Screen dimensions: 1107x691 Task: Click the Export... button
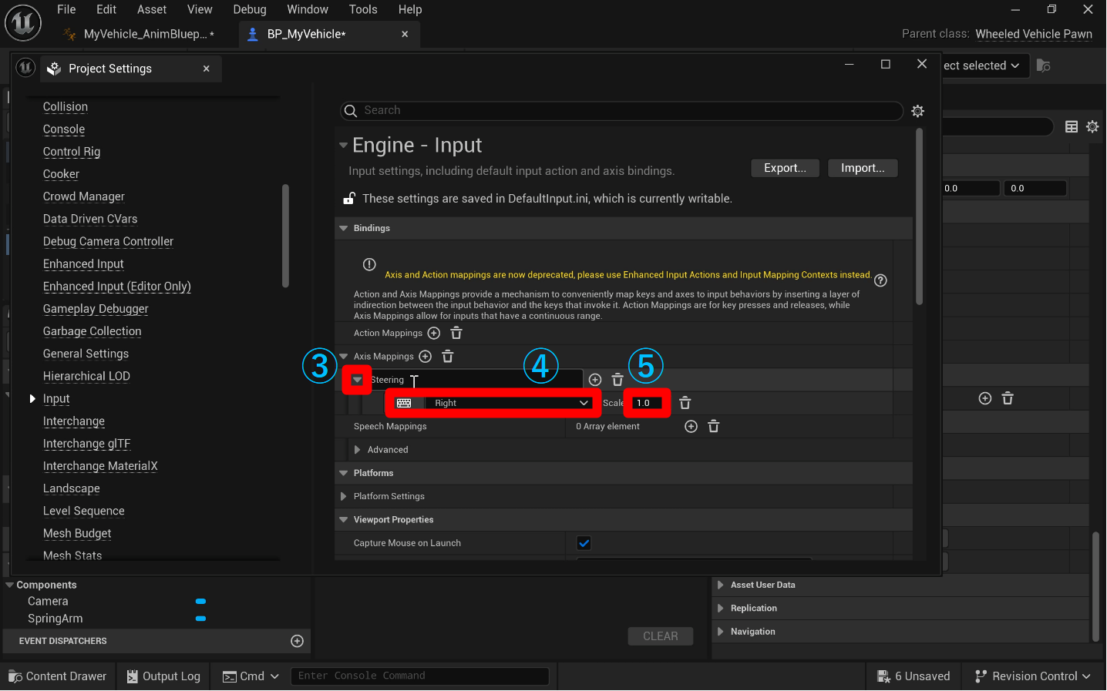pos(785,168)
